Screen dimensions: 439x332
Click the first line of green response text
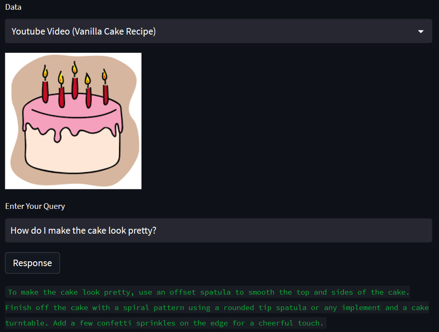coord(207,292)
